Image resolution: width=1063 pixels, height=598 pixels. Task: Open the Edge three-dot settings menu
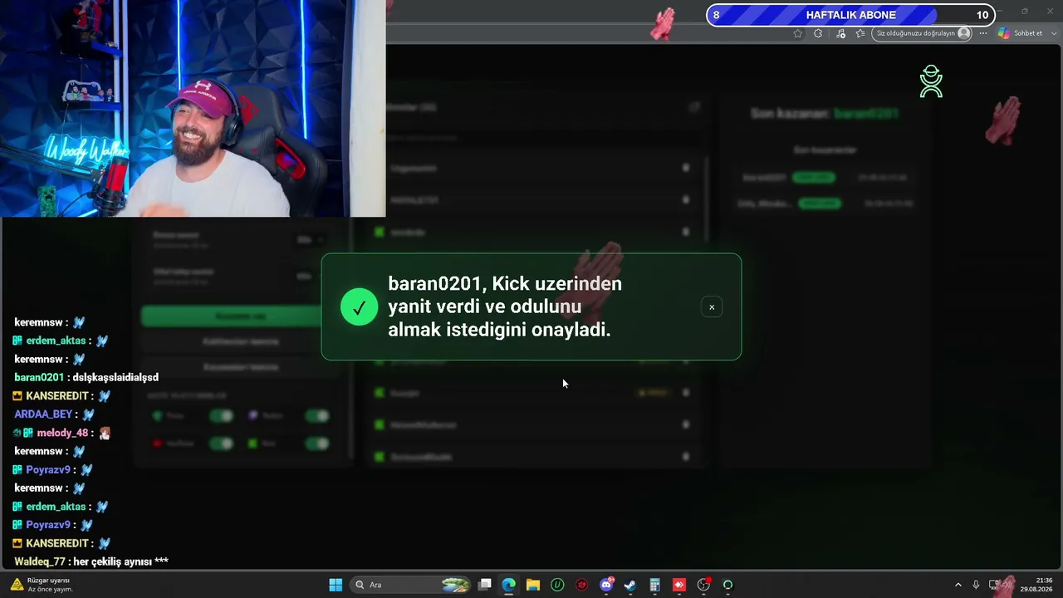tap(983, 33)
